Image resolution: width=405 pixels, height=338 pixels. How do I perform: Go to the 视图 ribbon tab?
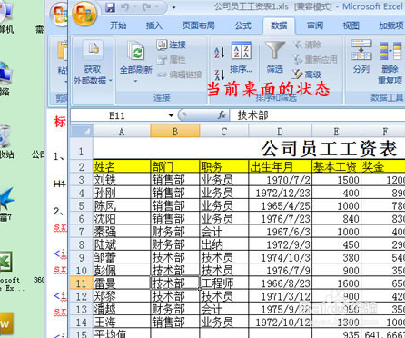coord(351,25)
